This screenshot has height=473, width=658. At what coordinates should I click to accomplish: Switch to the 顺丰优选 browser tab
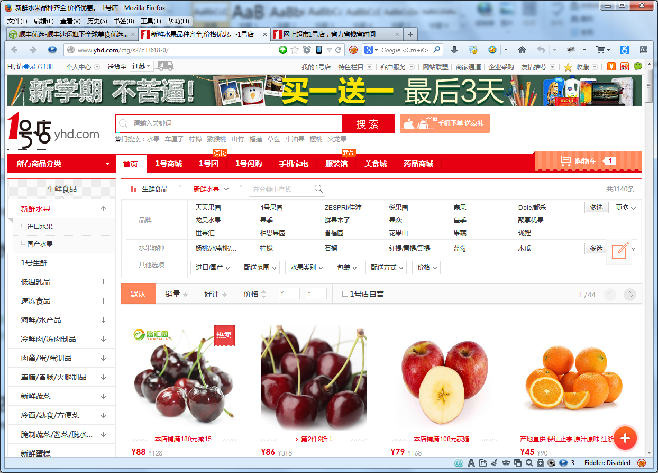71,34
